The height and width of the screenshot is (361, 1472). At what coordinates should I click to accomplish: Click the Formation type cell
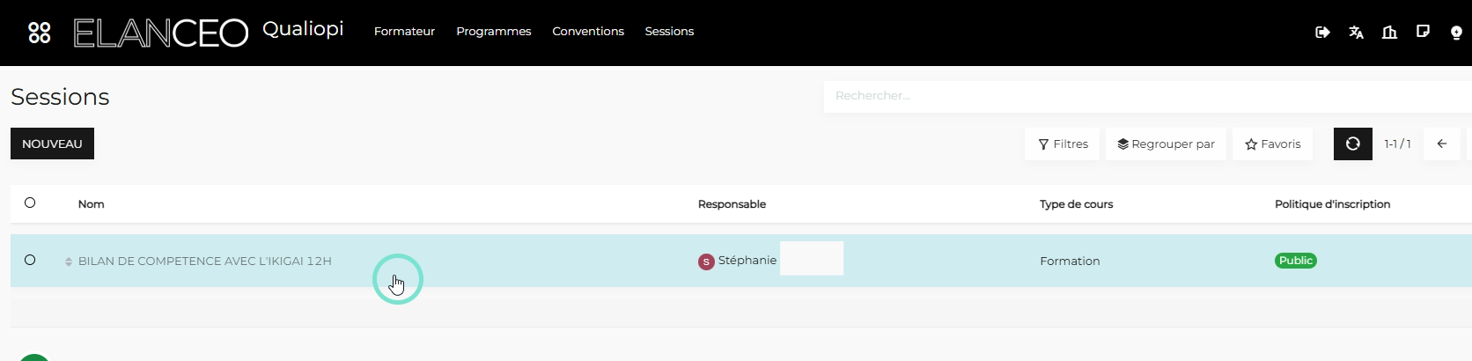pos(1070,262)
